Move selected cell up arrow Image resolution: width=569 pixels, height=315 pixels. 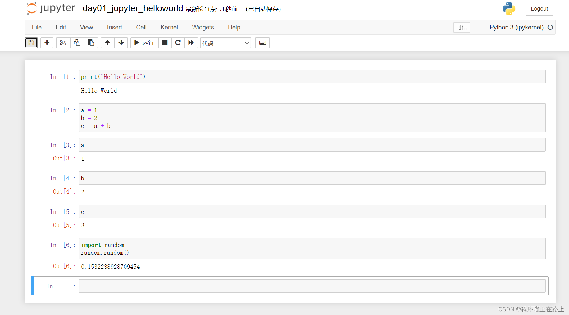pos(107,43)
